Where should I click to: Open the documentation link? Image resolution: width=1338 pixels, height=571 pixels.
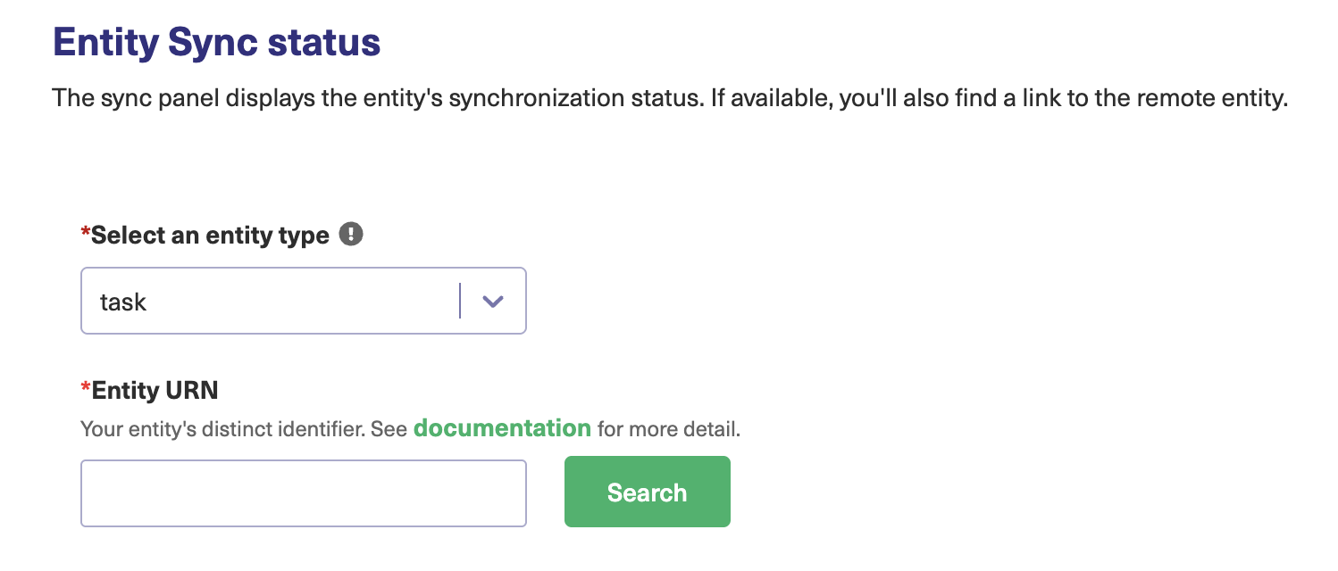click(x=502, y=428)
